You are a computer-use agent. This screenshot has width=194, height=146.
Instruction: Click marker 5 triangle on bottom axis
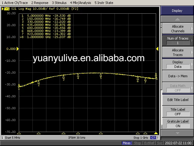click(x=101, y=133)
